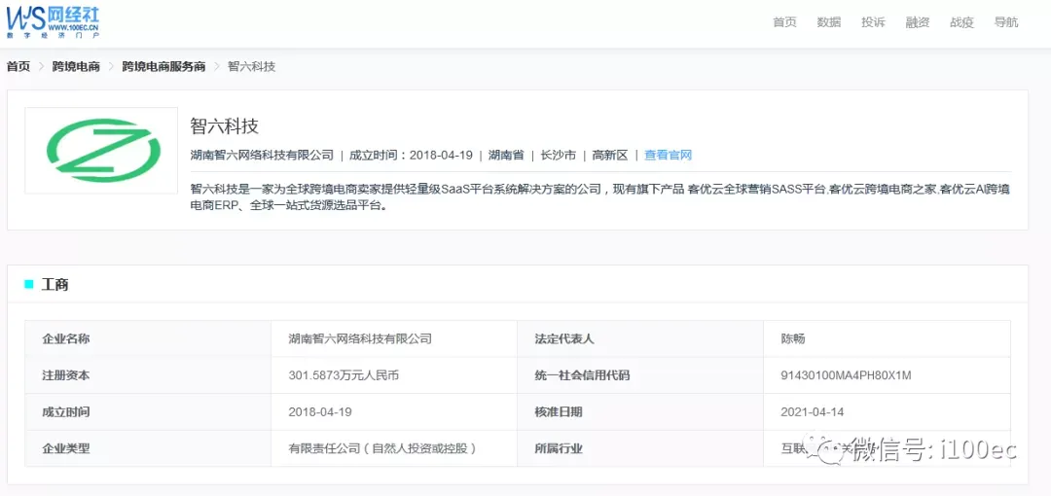This screenshot has height=496, width=1051.
Task: Click the 长沙市 location text
Action: [559, 156]
